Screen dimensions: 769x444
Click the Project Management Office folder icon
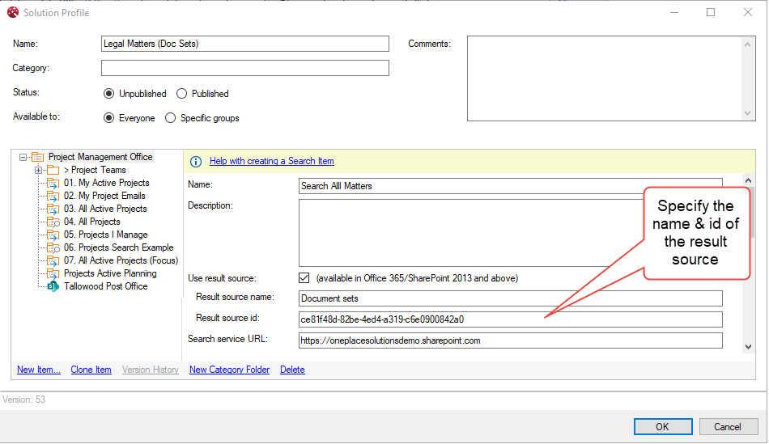tap(37, 157)
